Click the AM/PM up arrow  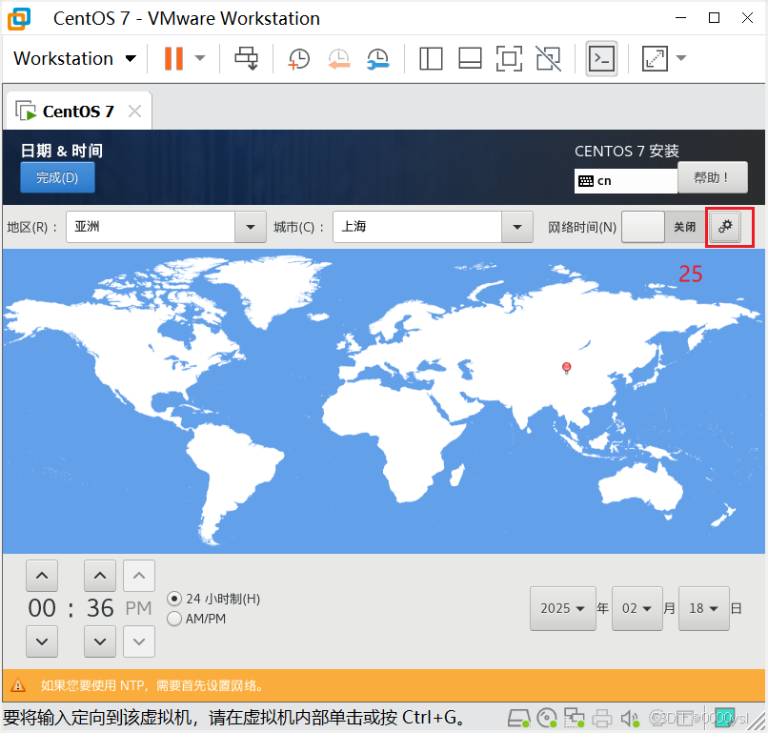pyautogui.click(x=139, y=576)
